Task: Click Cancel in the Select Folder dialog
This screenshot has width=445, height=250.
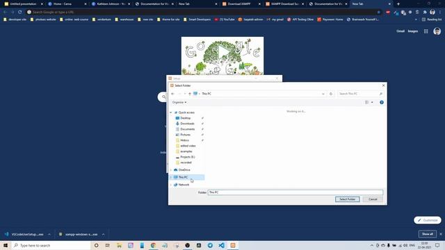Action: pyautogui.click(x=373, y=199)
